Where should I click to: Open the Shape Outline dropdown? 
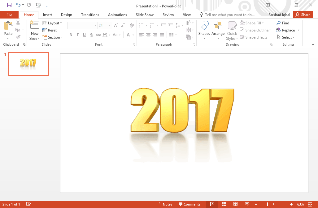pos(255,30)
